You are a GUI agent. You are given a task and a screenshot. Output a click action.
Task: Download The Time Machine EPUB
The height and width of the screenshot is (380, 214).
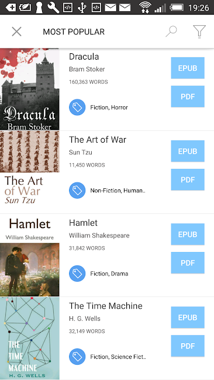coord(188,317)
